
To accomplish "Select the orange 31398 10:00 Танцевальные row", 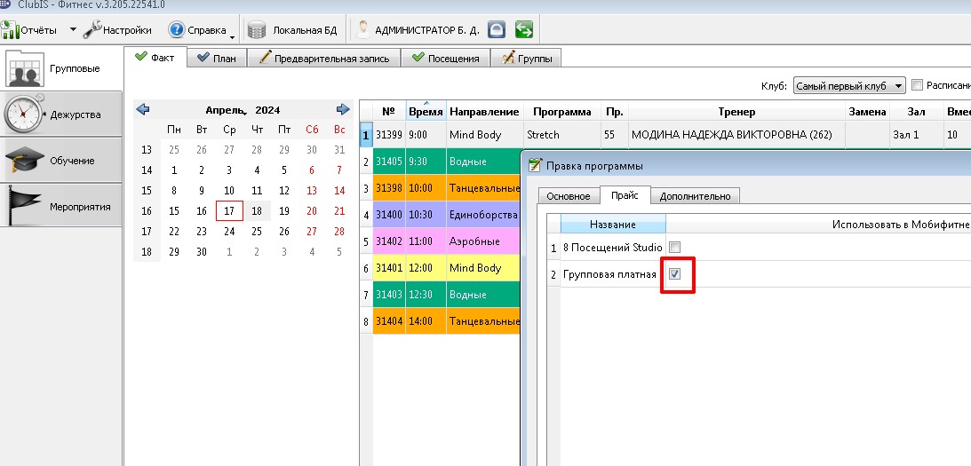I will 447,187.
